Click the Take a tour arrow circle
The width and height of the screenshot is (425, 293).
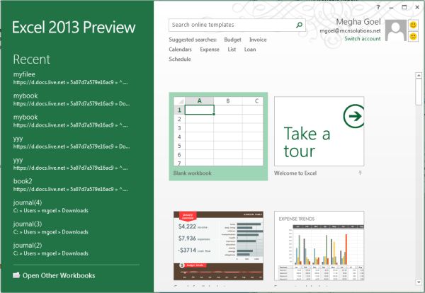click(353, 116)
